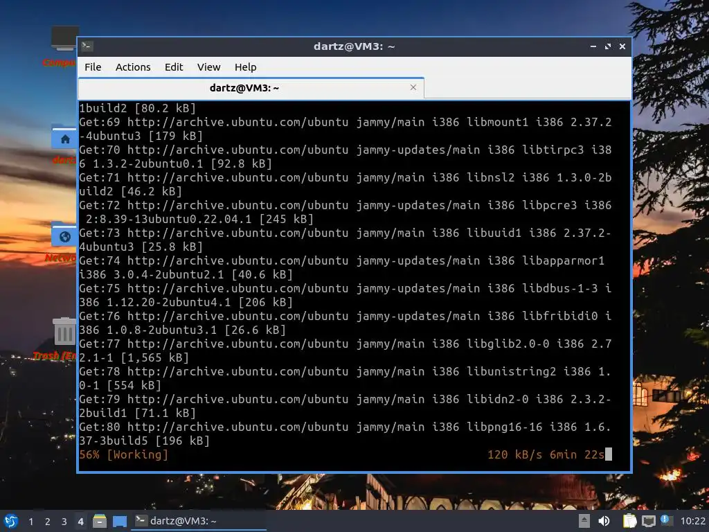Switch to workspace 4

tap(80, 522)
